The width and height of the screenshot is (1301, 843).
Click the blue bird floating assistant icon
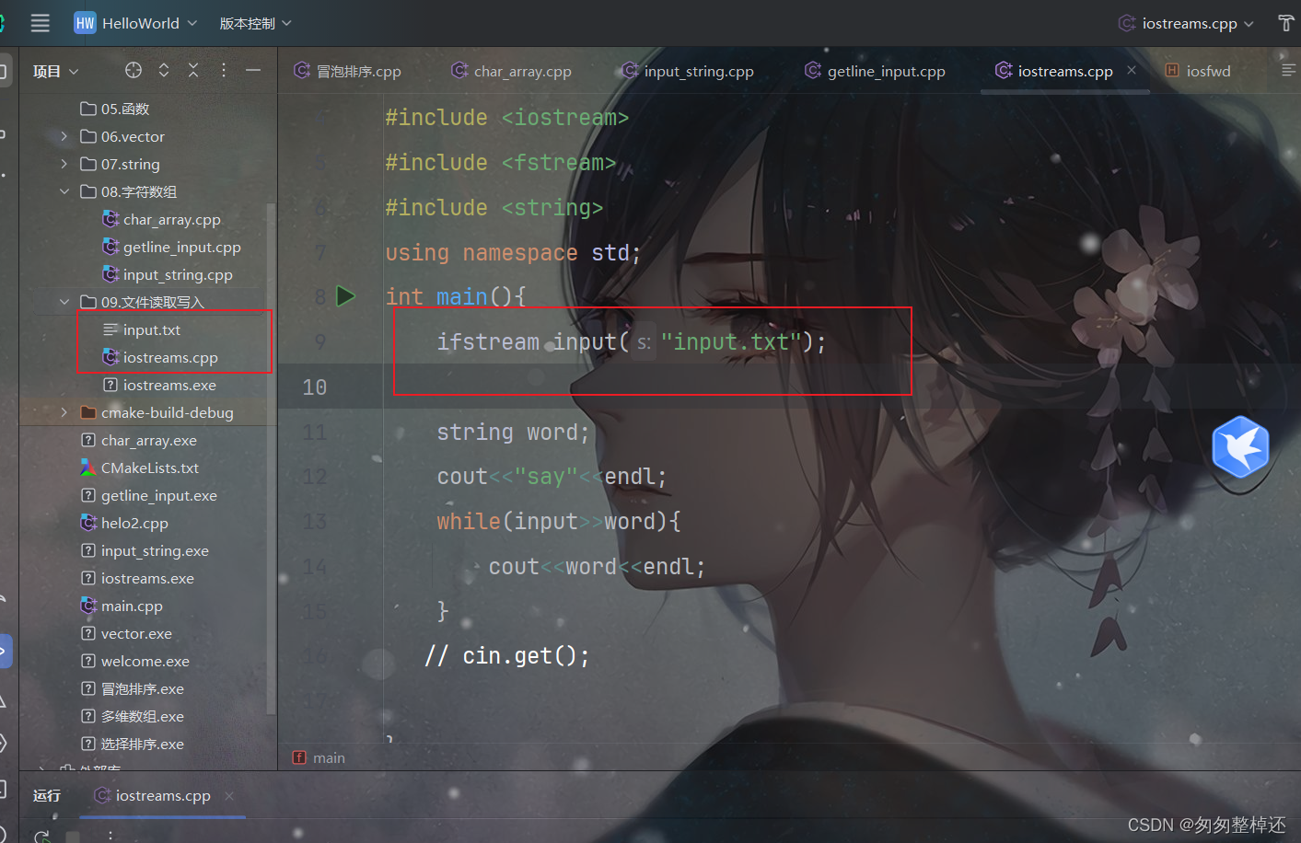[1240, 446]
